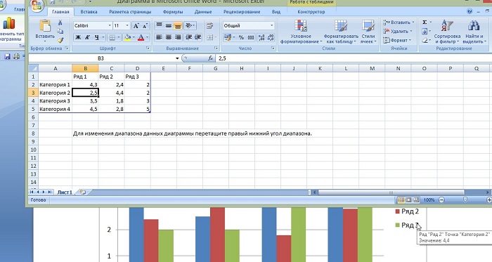492x262 pixels.
Task: Switch to Page Layout view icon
Action: [408, 200]
